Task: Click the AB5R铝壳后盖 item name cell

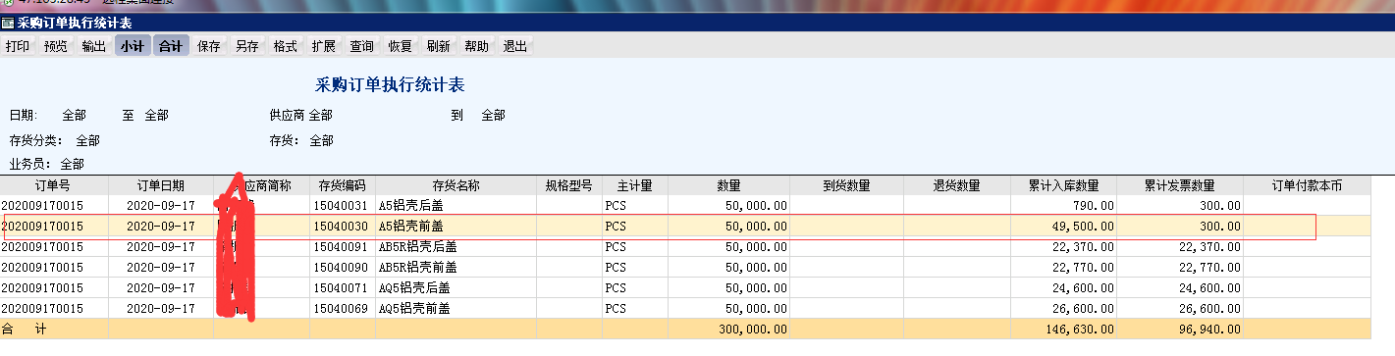Action: pos(456,247)
